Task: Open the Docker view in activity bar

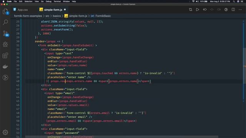Action: coord(5,66)
